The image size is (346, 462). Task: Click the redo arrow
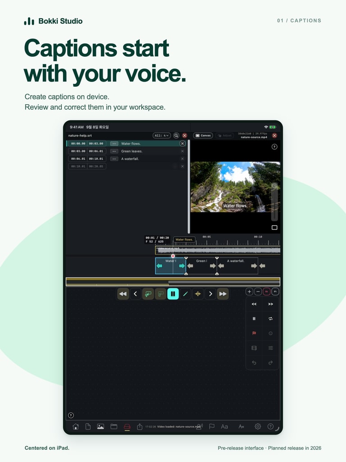click(270, 363)
